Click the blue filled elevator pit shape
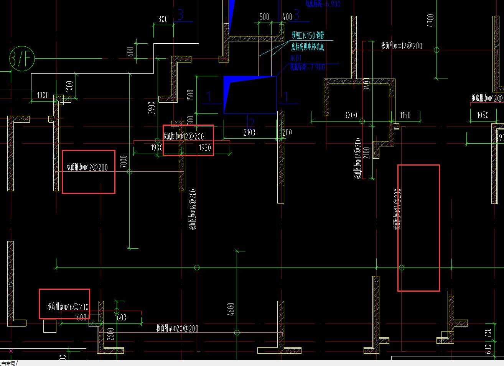This screenshot has width=504, height=366. point(250,95)
